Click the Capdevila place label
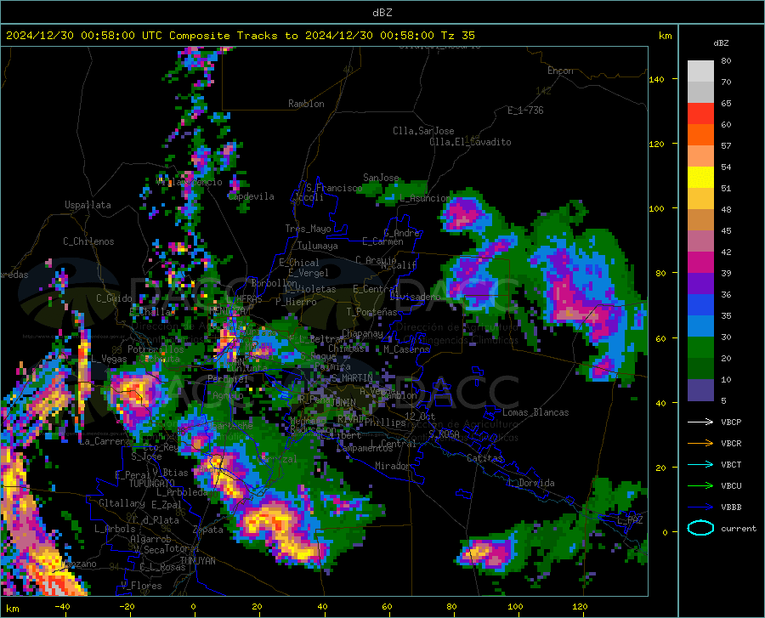 (251, 196)
